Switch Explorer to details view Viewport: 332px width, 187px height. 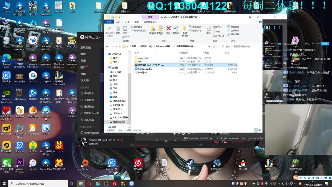(x=256, y=130)
